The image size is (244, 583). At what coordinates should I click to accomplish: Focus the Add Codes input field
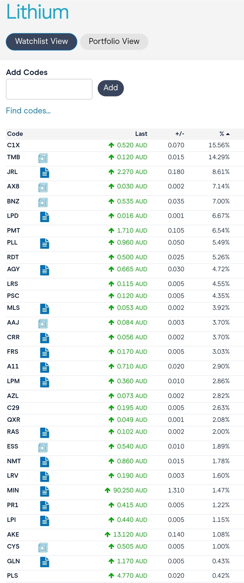pyautogui.click(x=49, y=89)
